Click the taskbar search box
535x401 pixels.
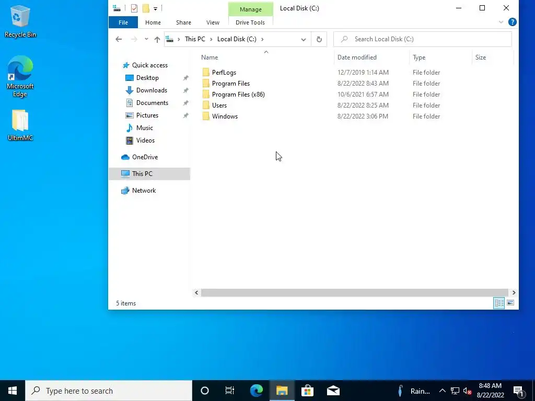(109, 391)
